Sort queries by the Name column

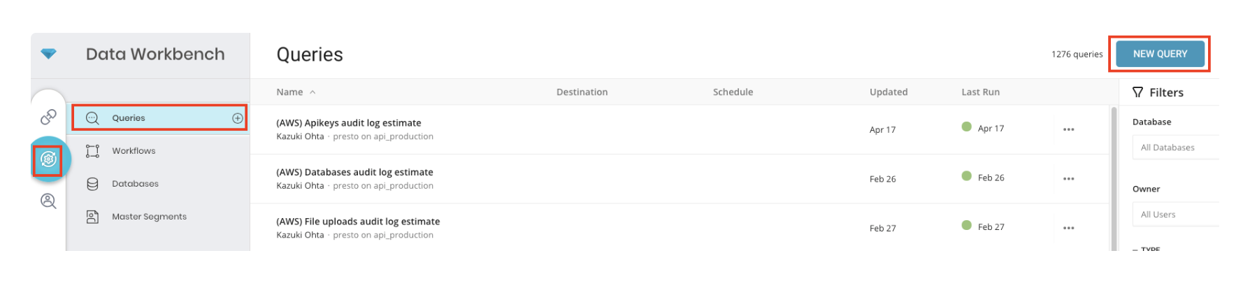[289, 92]
